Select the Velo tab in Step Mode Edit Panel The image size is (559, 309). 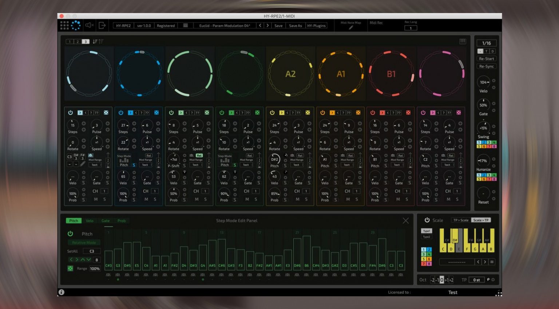pos(90,220)
